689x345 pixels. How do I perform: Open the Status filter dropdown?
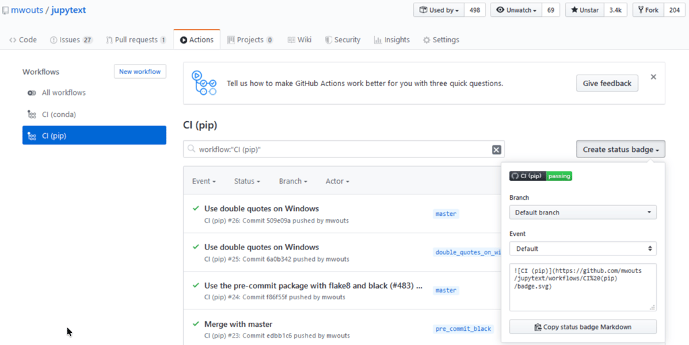[x=247, y=182]
